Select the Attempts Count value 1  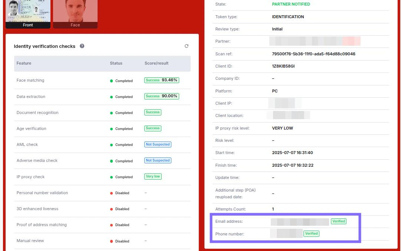pyautogui.click(x=273, y=209)
